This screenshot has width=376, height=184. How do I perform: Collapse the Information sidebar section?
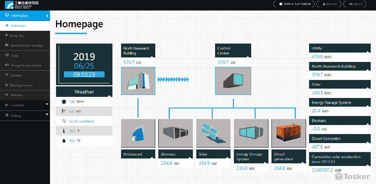coord(47,16)
